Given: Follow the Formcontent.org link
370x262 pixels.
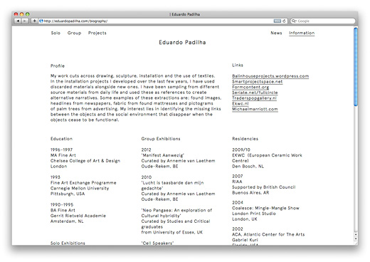Looking at the screenshot, I should click(250, 87).
